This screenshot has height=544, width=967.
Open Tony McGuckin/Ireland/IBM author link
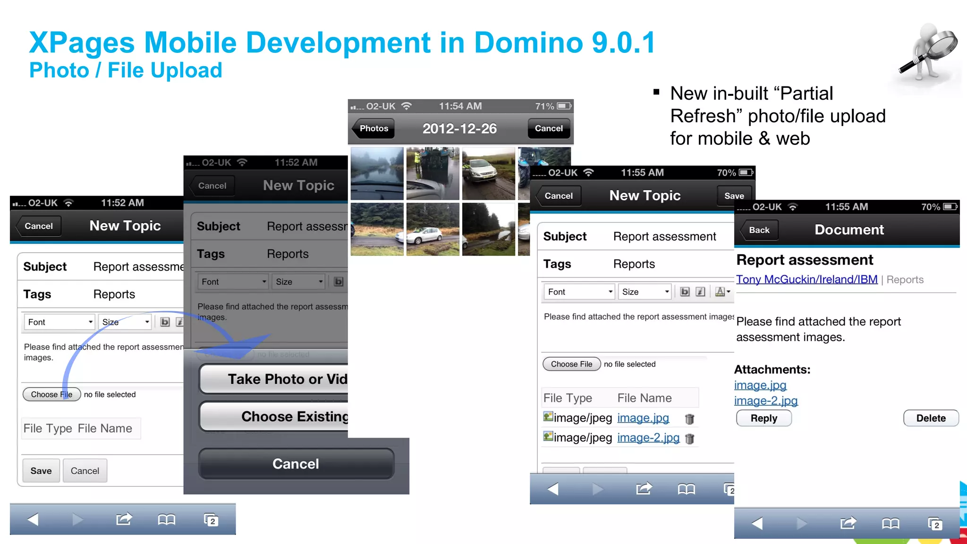pos(807,280)
